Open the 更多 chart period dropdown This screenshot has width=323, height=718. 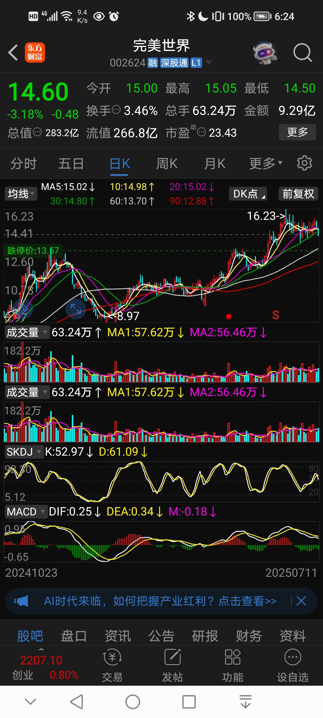click(x=266, y=163)
